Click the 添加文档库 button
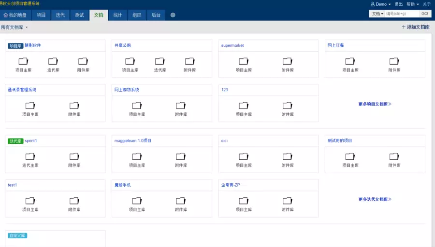The width and height of the screenshot is (435, 247). coord(416,27)
